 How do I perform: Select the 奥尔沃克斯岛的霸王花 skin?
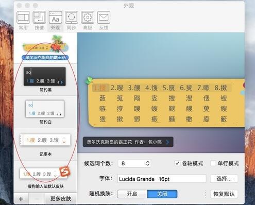pos(45,48)
